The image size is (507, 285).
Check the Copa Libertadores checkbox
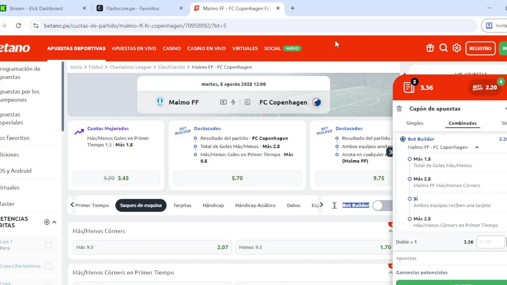(48, 266)
